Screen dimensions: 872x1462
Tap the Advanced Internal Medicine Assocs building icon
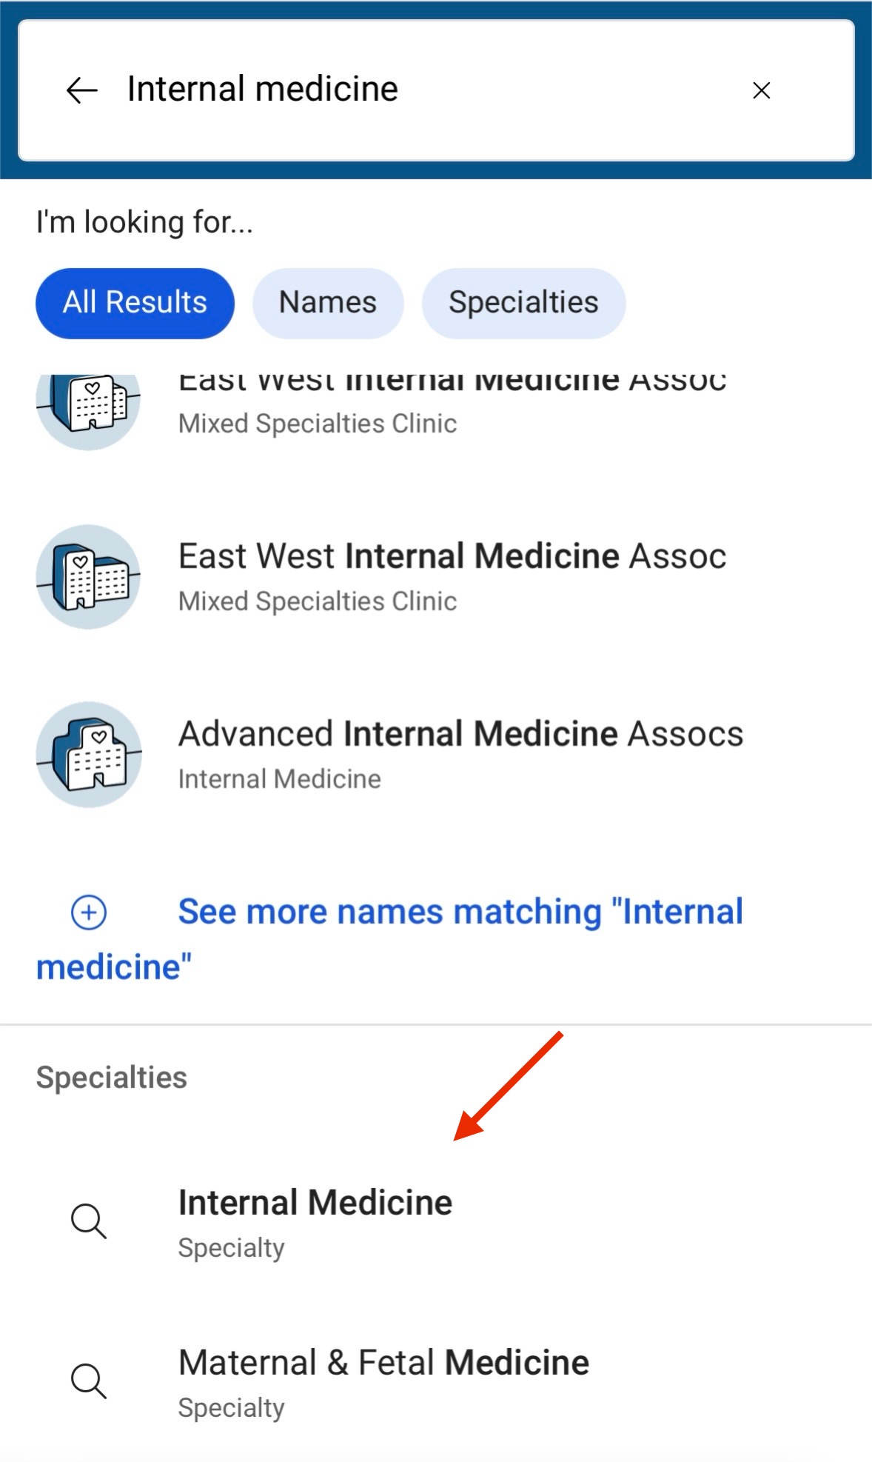(x=88, y=754)
